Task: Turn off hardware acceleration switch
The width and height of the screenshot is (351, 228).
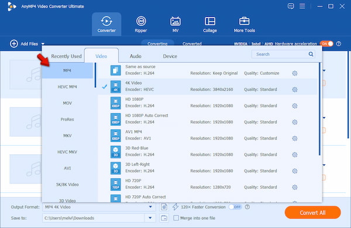Action: (x=326, y=44)
